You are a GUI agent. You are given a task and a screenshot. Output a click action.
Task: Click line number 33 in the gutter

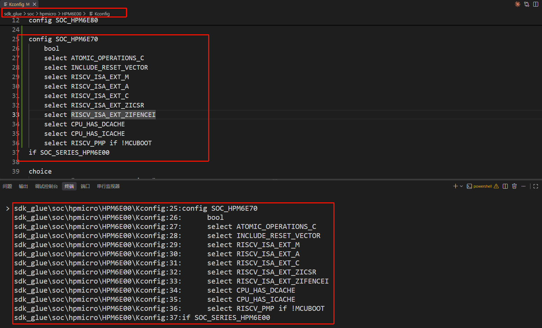pyautogui.click(x=16, y=115)
